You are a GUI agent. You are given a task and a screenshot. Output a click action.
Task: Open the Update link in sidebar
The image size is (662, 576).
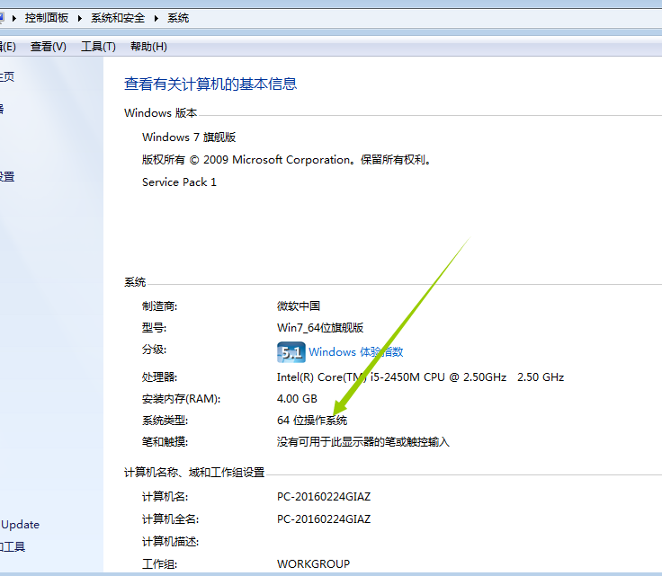point(21,525)
